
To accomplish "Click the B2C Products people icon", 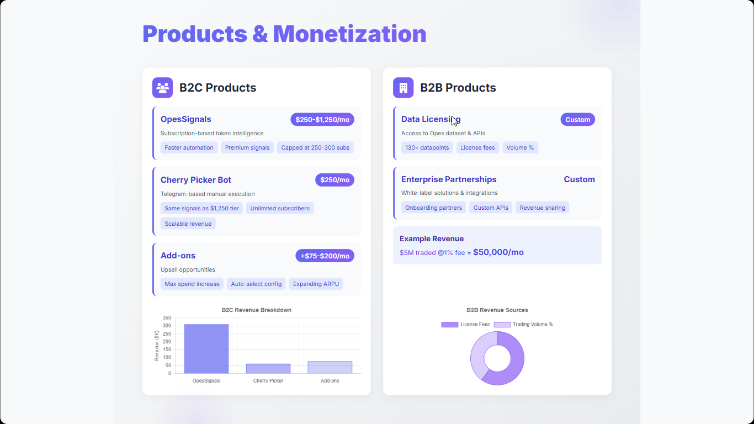I will (162, 88).
